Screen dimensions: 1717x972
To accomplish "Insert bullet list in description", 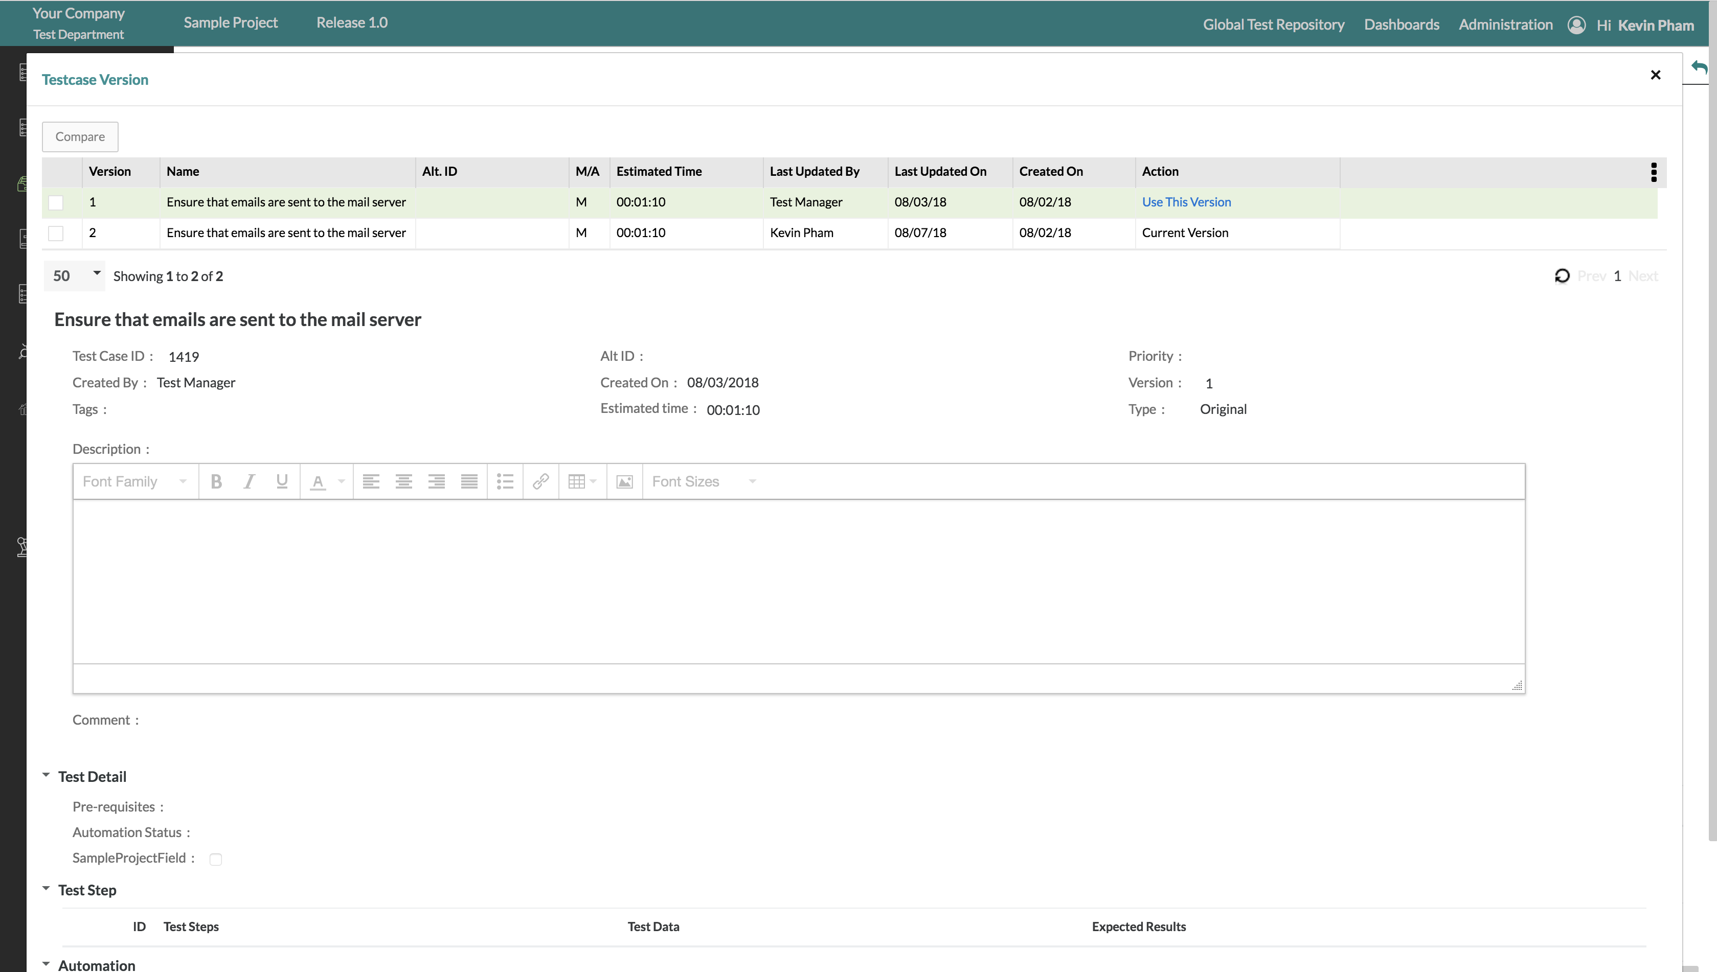I will 505,481.
